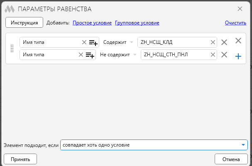Click into the ZH_НСЩ_КЛД value input field
Screen dimensions: 252x166
[174, 42]
